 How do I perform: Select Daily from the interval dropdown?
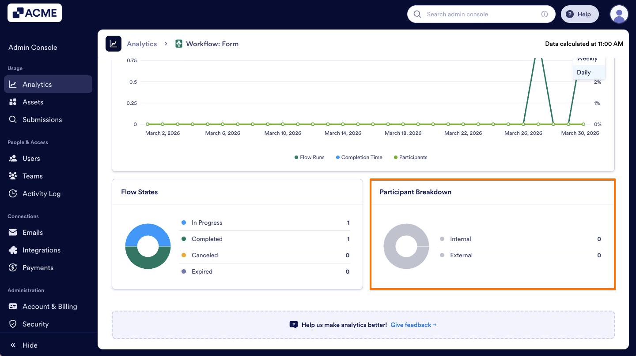point(583,72)
